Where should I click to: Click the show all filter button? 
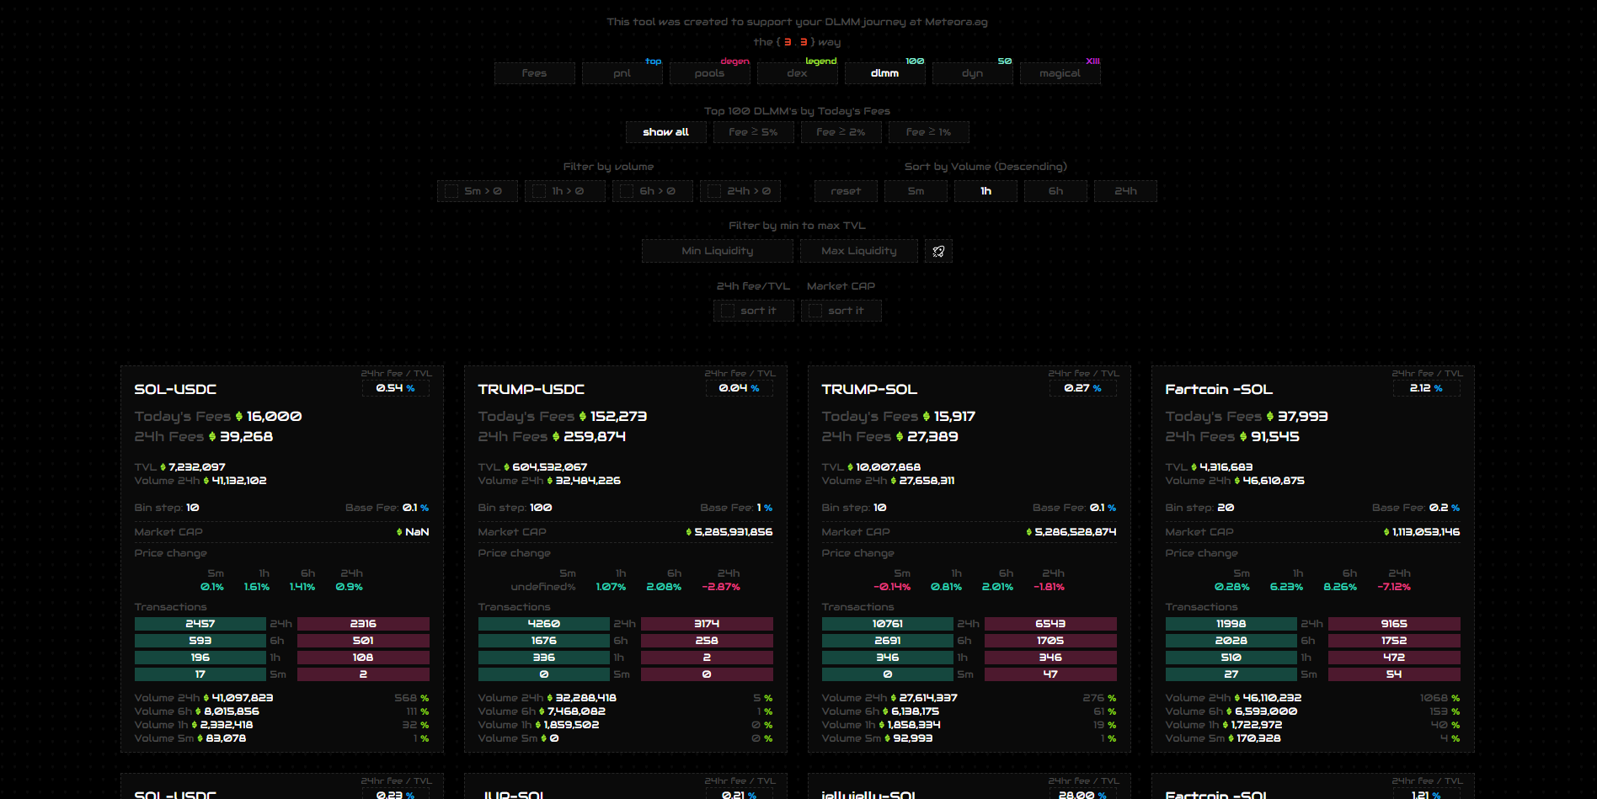coord(666,132)
